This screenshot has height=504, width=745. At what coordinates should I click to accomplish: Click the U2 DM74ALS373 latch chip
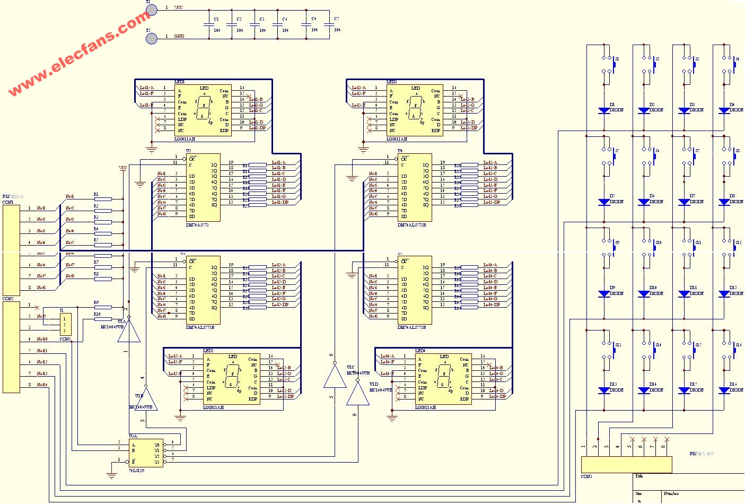click(x=203, y=187)
